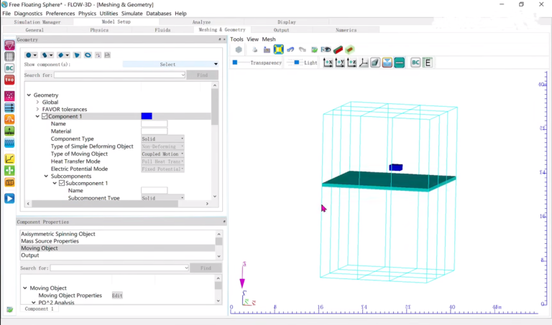Click the isometric axes view icon

coord(363,63)
